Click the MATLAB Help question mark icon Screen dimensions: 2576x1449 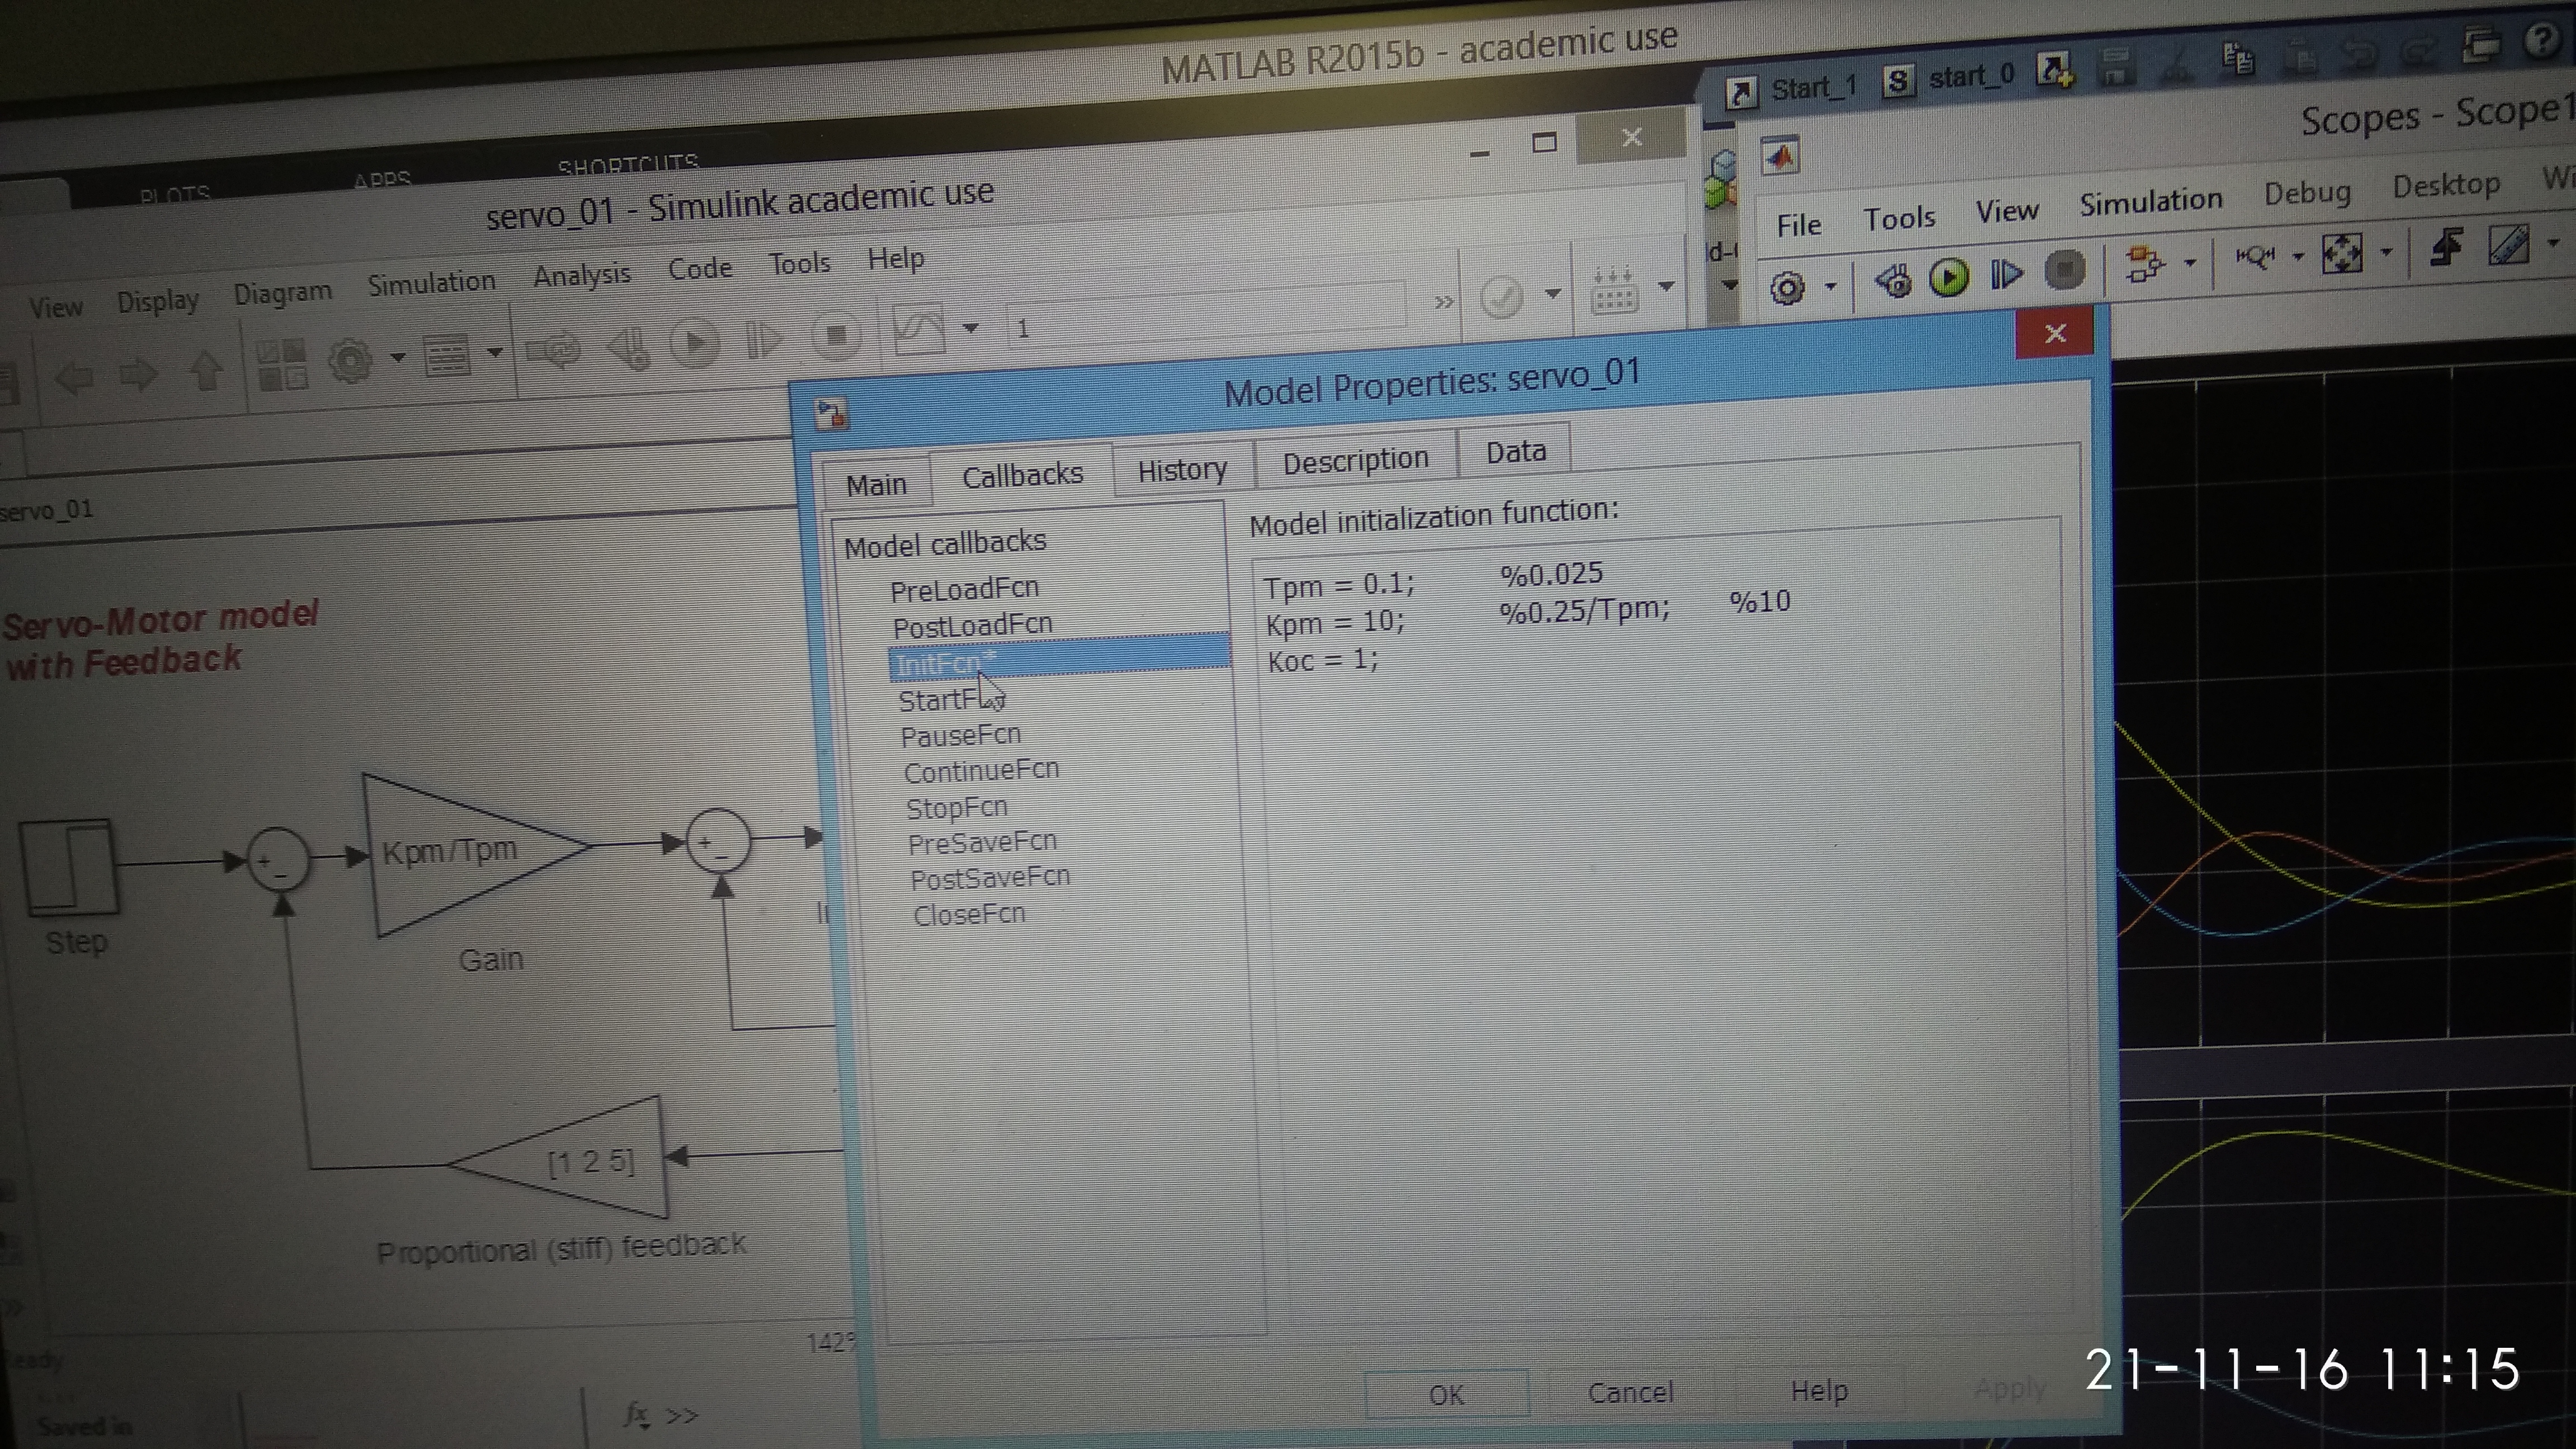(x=2541, y=40)
